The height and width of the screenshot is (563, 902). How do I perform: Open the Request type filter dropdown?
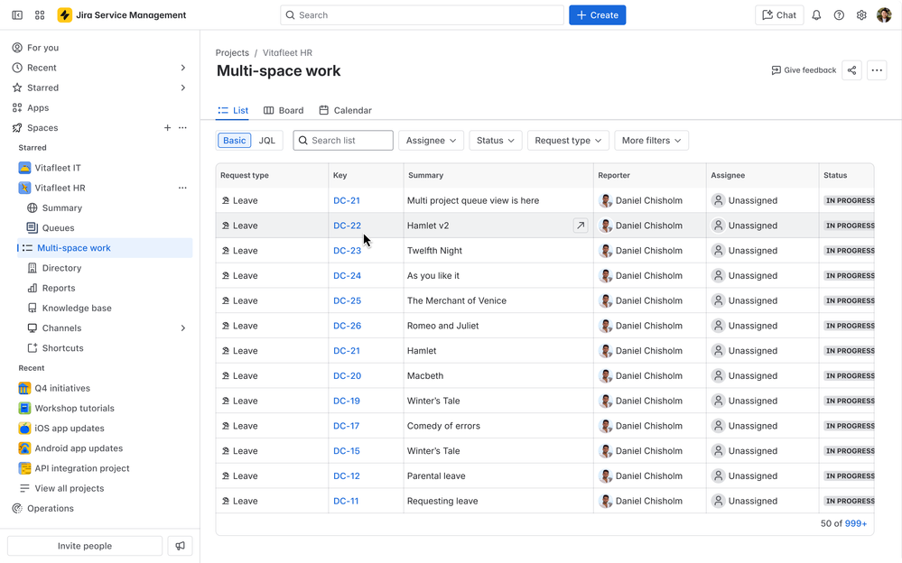coord(568,141)
